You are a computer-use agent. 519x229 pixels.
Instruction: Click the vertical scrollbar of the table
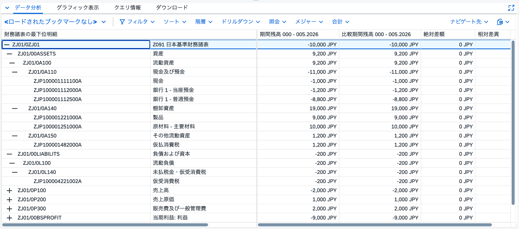click(x=513, y=123)
